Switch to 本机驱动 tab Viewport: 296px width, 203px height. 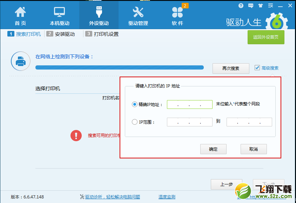click(60, 16)
